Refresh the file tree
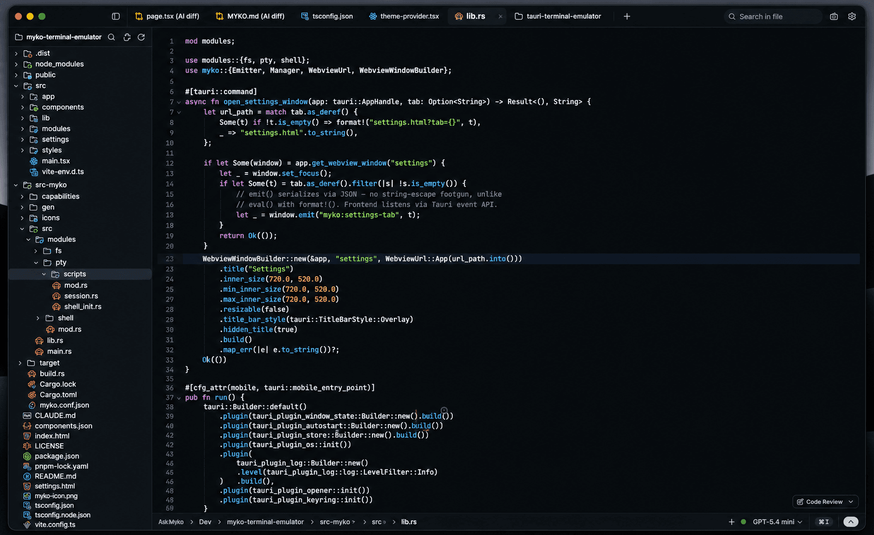 pyautogui.click(x=141, y=37)
